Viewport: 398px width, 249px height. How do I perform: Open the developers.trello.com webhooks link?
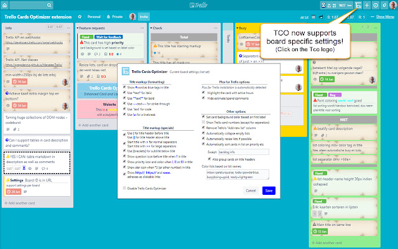point(34,43)
